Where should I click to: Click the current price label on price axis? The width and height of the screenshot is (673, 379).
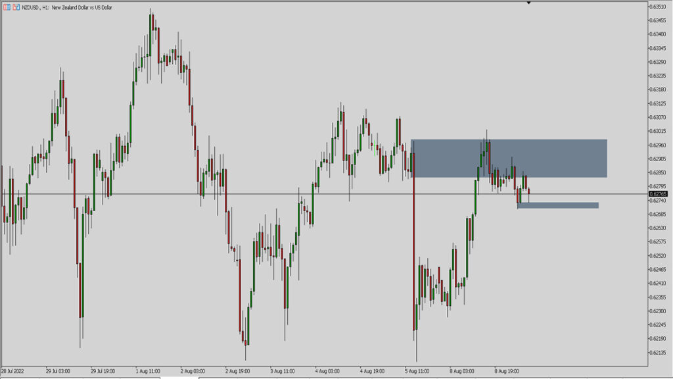657,194
